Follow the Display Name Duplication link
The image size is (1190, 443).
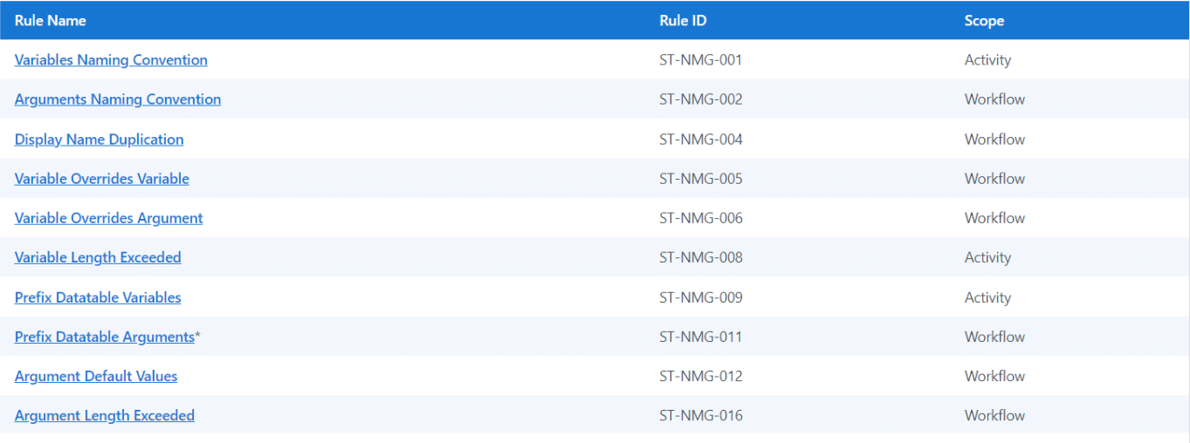point(99,140)
